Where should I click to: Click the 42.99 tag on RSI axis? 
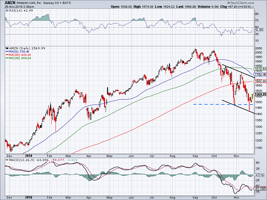pyautogui.click(x=259, y=30)
